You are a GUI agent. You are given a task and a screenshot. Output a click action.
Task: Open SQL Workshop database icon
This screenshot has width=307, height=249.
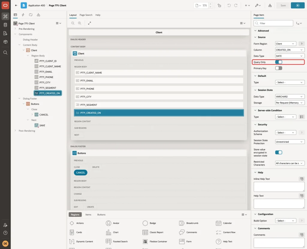(x=5, y=25)
